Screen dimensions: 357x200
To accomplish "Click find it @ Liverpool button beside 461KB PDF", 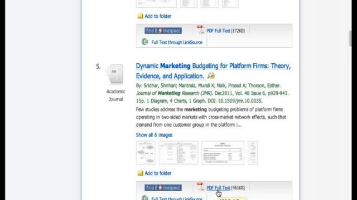I will point(163,188).
